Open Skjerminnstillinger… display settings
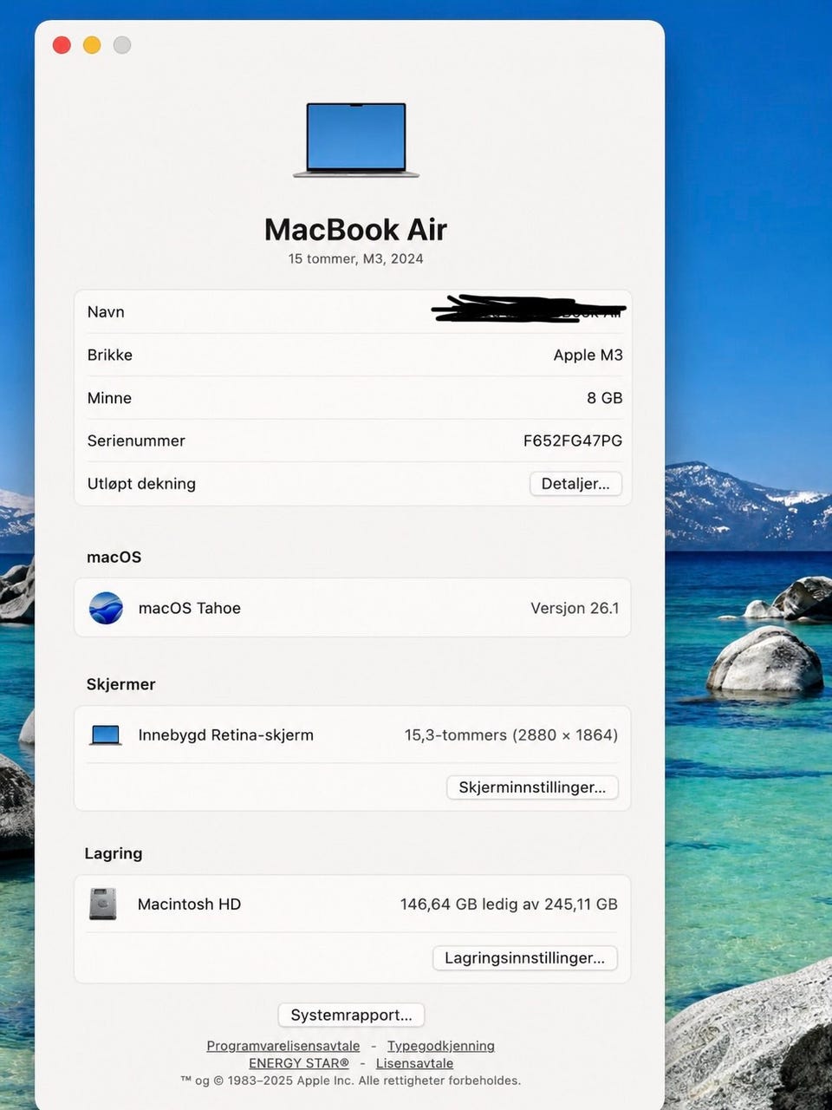The height and width of the screenshot is (1110, 832). pyautogui.click(x=532, y=787)
